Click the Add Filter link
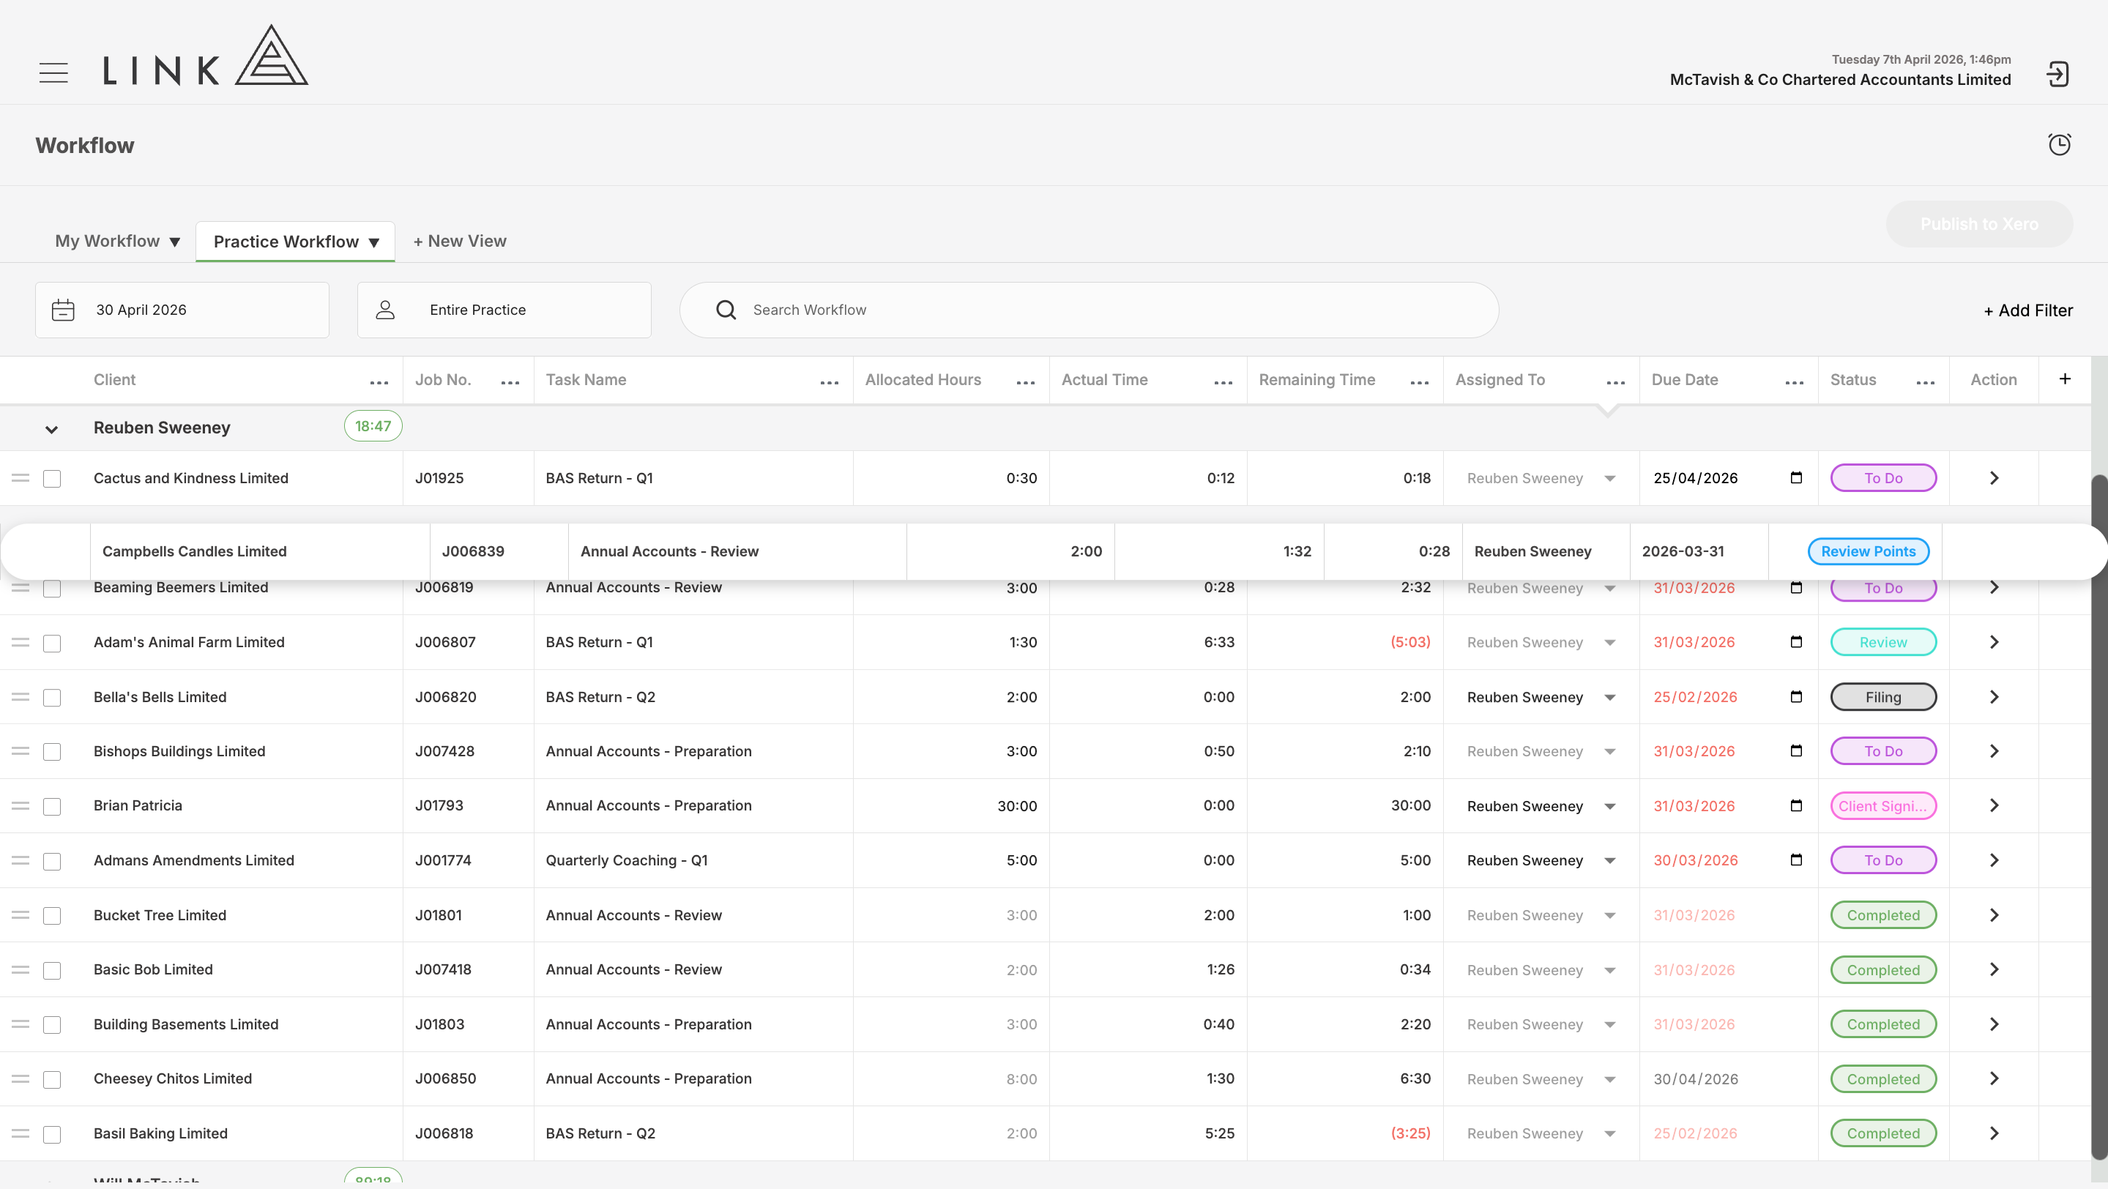The image size is (2108, 1189). (2027, 311)
